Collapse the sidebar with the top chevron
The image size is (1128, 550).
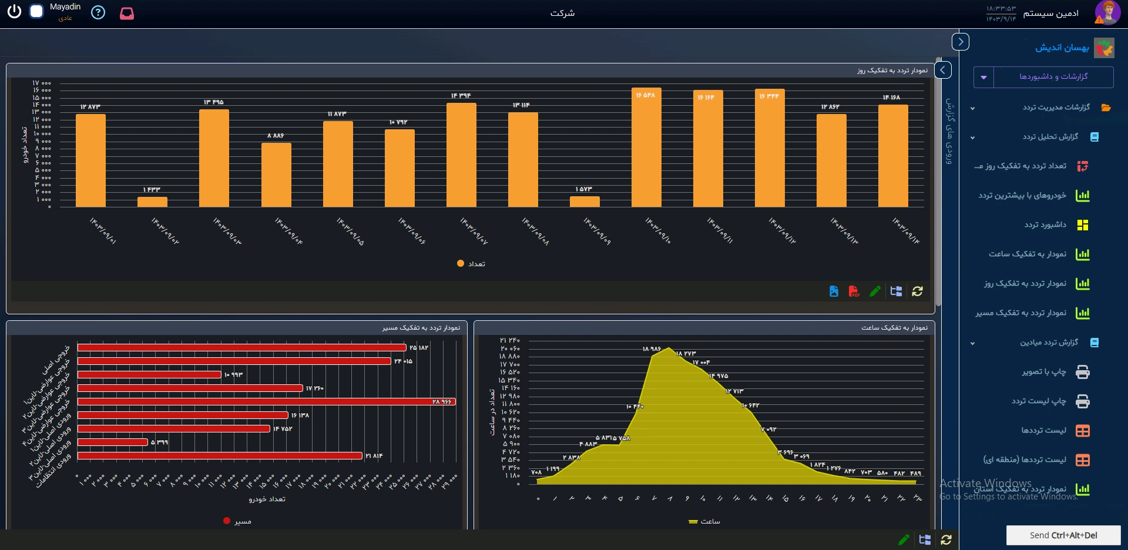(961, 42)
